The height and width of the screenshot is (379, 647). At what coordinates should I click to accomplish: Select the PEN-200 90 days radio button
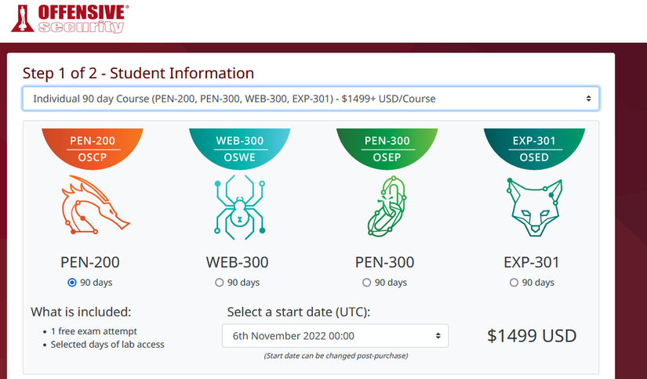tap(72, 283)
